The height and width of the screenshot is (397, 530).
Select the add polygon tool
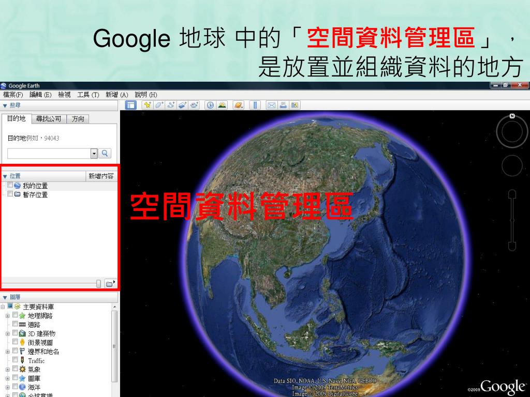159,105
